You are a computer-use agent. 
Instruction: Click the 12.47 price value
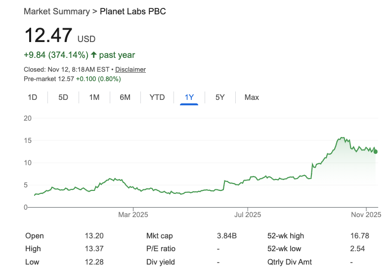[x=48, y=36]
